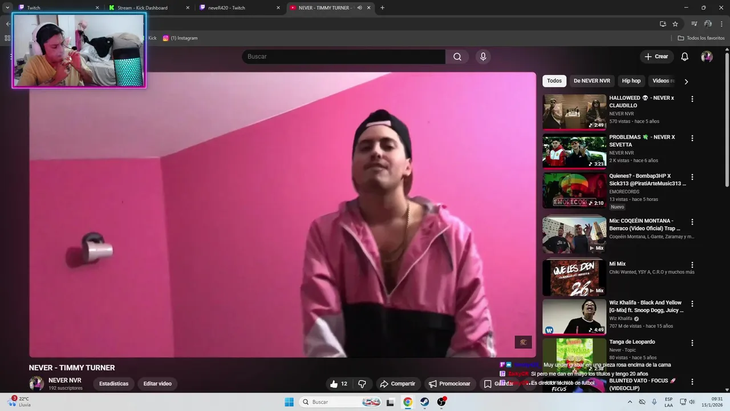Open the PROBLEMAS - NEVER X SEVETTA thumbnail
Viewport: 730px width, 411px height.
point(574,151)
